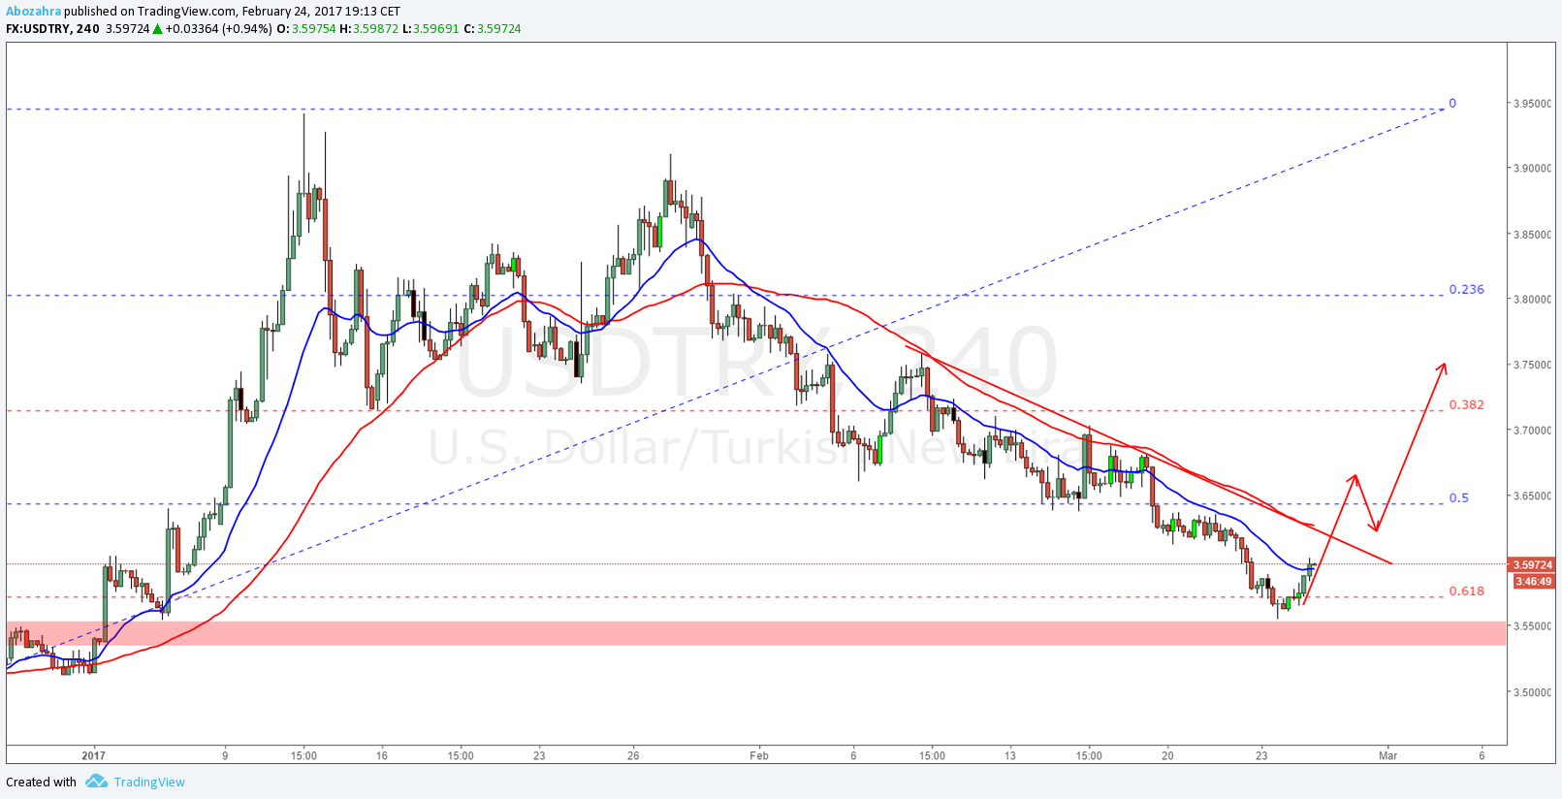Select the Fibonacci 0 level label
The height and width of the screenshot is (799, 1562).
pyautogui.click(x=1452, y=103)
